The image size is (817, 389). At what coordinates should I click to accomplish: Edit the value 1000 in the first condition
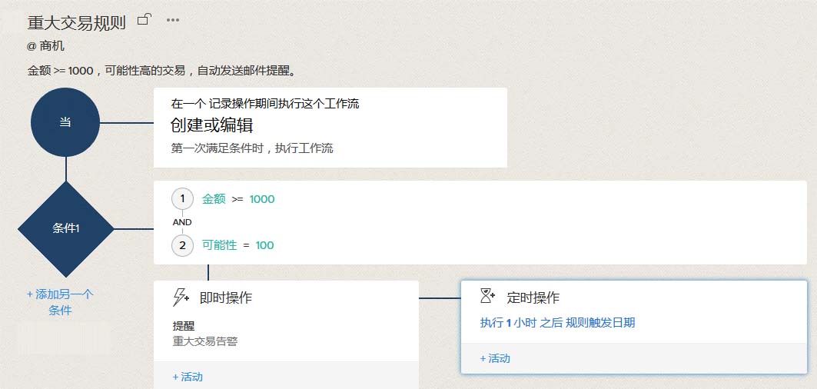click(x=262, y=199)
